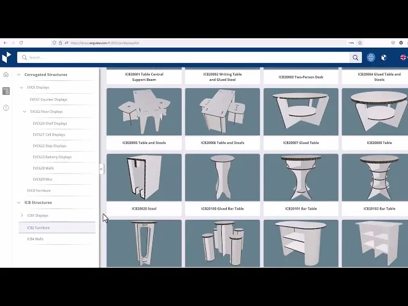Click ICB Structures heading text
This screenshot has height=306, width=408.
click(x=38, y=203)
